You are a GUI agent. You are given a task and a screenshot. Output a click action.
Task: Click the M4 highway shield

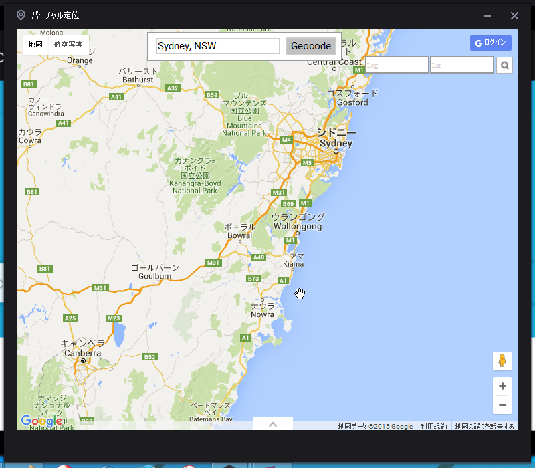click(x=286, y=140)
